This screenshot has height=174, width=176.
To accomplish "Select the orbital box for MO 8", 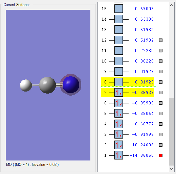I will click(118, 82).
